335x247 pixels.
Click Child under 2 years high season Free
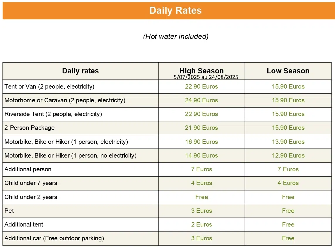pos(201,197)
